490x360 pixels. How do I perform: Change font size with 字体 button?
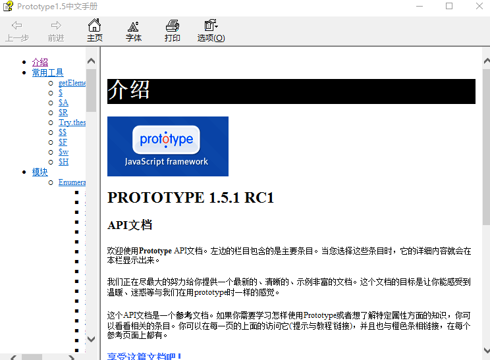tap(134, 30)
